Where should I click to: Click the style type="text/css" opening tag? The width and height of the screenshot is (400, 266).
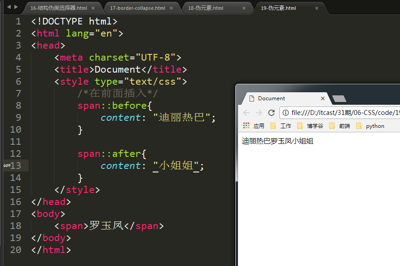(121, 82)
